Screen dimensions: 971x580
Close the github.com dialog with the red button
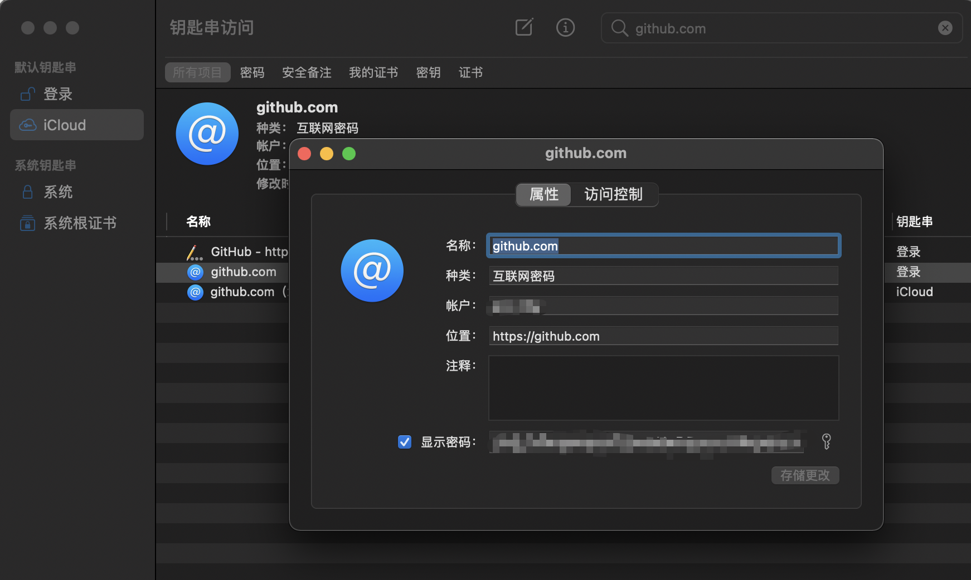[x=304, y=154]
